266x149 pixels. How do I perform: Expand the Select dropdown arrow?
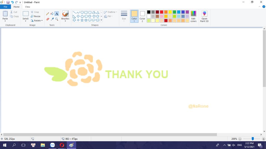[x=26, y=21]
